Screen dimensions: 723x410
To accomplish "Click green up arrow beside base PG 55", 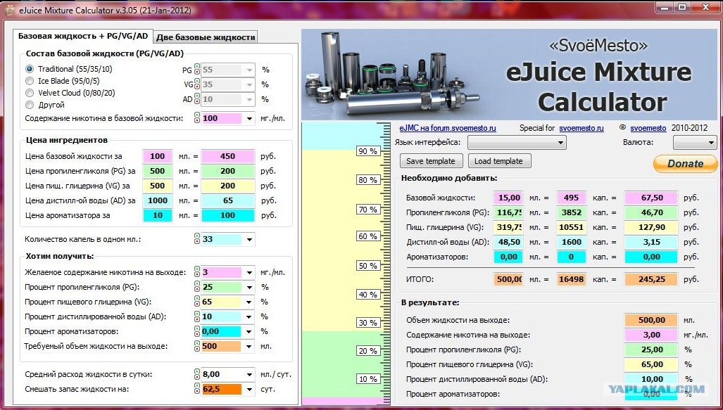I will [197, 67].
